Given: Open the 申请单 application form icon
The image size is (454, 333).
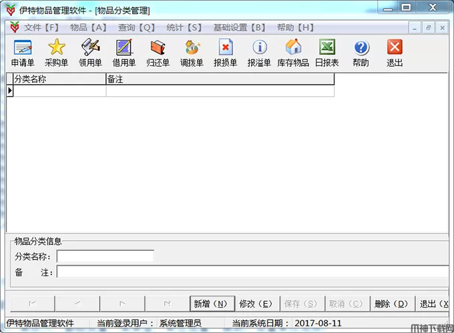Looking at the screenshot, I should [x=23, y=53].
